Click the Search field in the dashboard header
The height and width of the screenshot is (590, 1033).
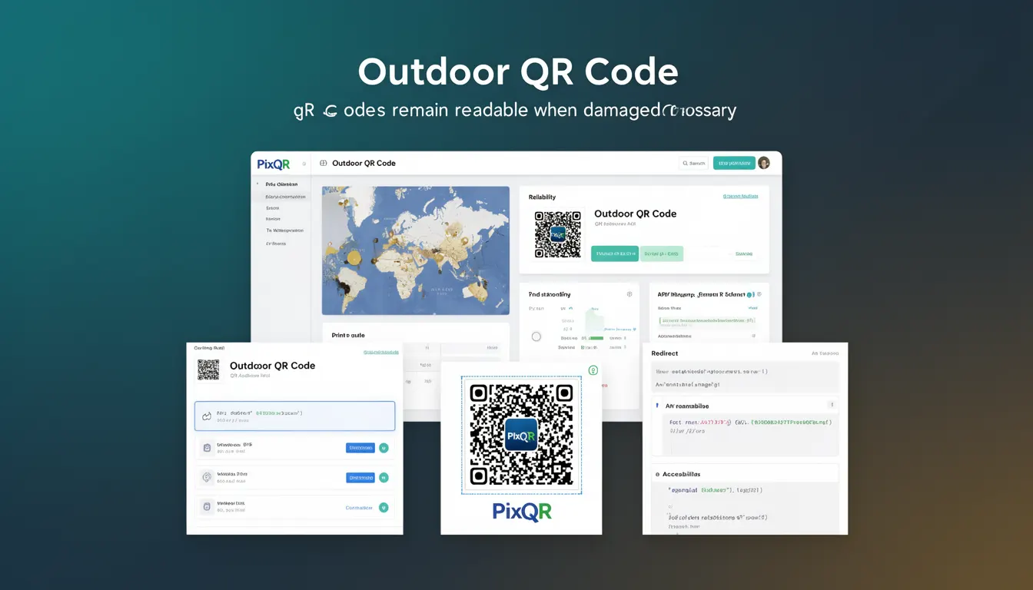pos(693,163)
